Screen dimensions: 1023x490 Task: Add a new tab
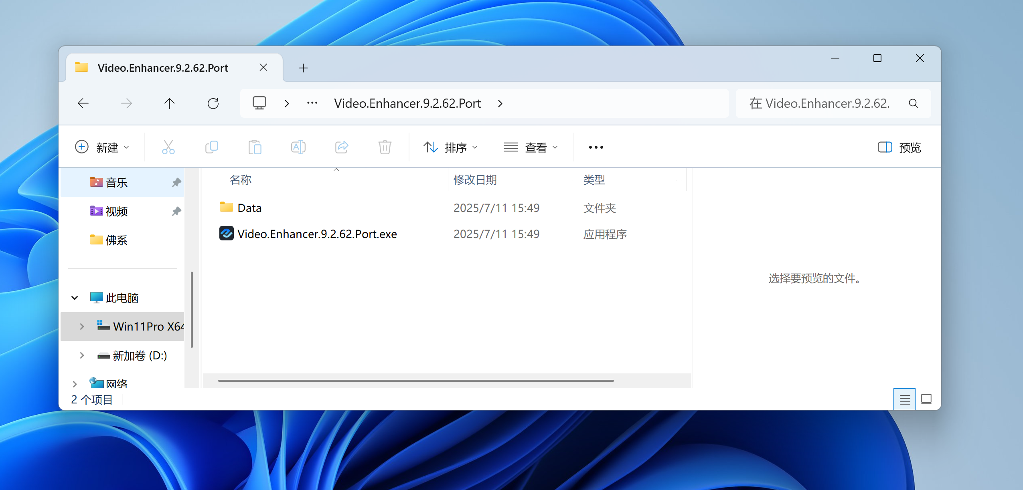tap(304, 68)
